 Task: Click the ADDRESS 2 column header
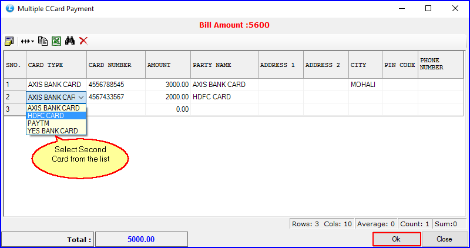click(326, 65)
